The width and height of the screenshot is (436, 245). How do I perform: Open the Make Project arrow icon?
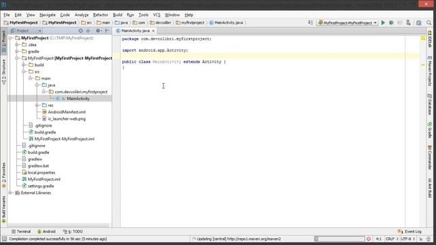pos(311,22)
